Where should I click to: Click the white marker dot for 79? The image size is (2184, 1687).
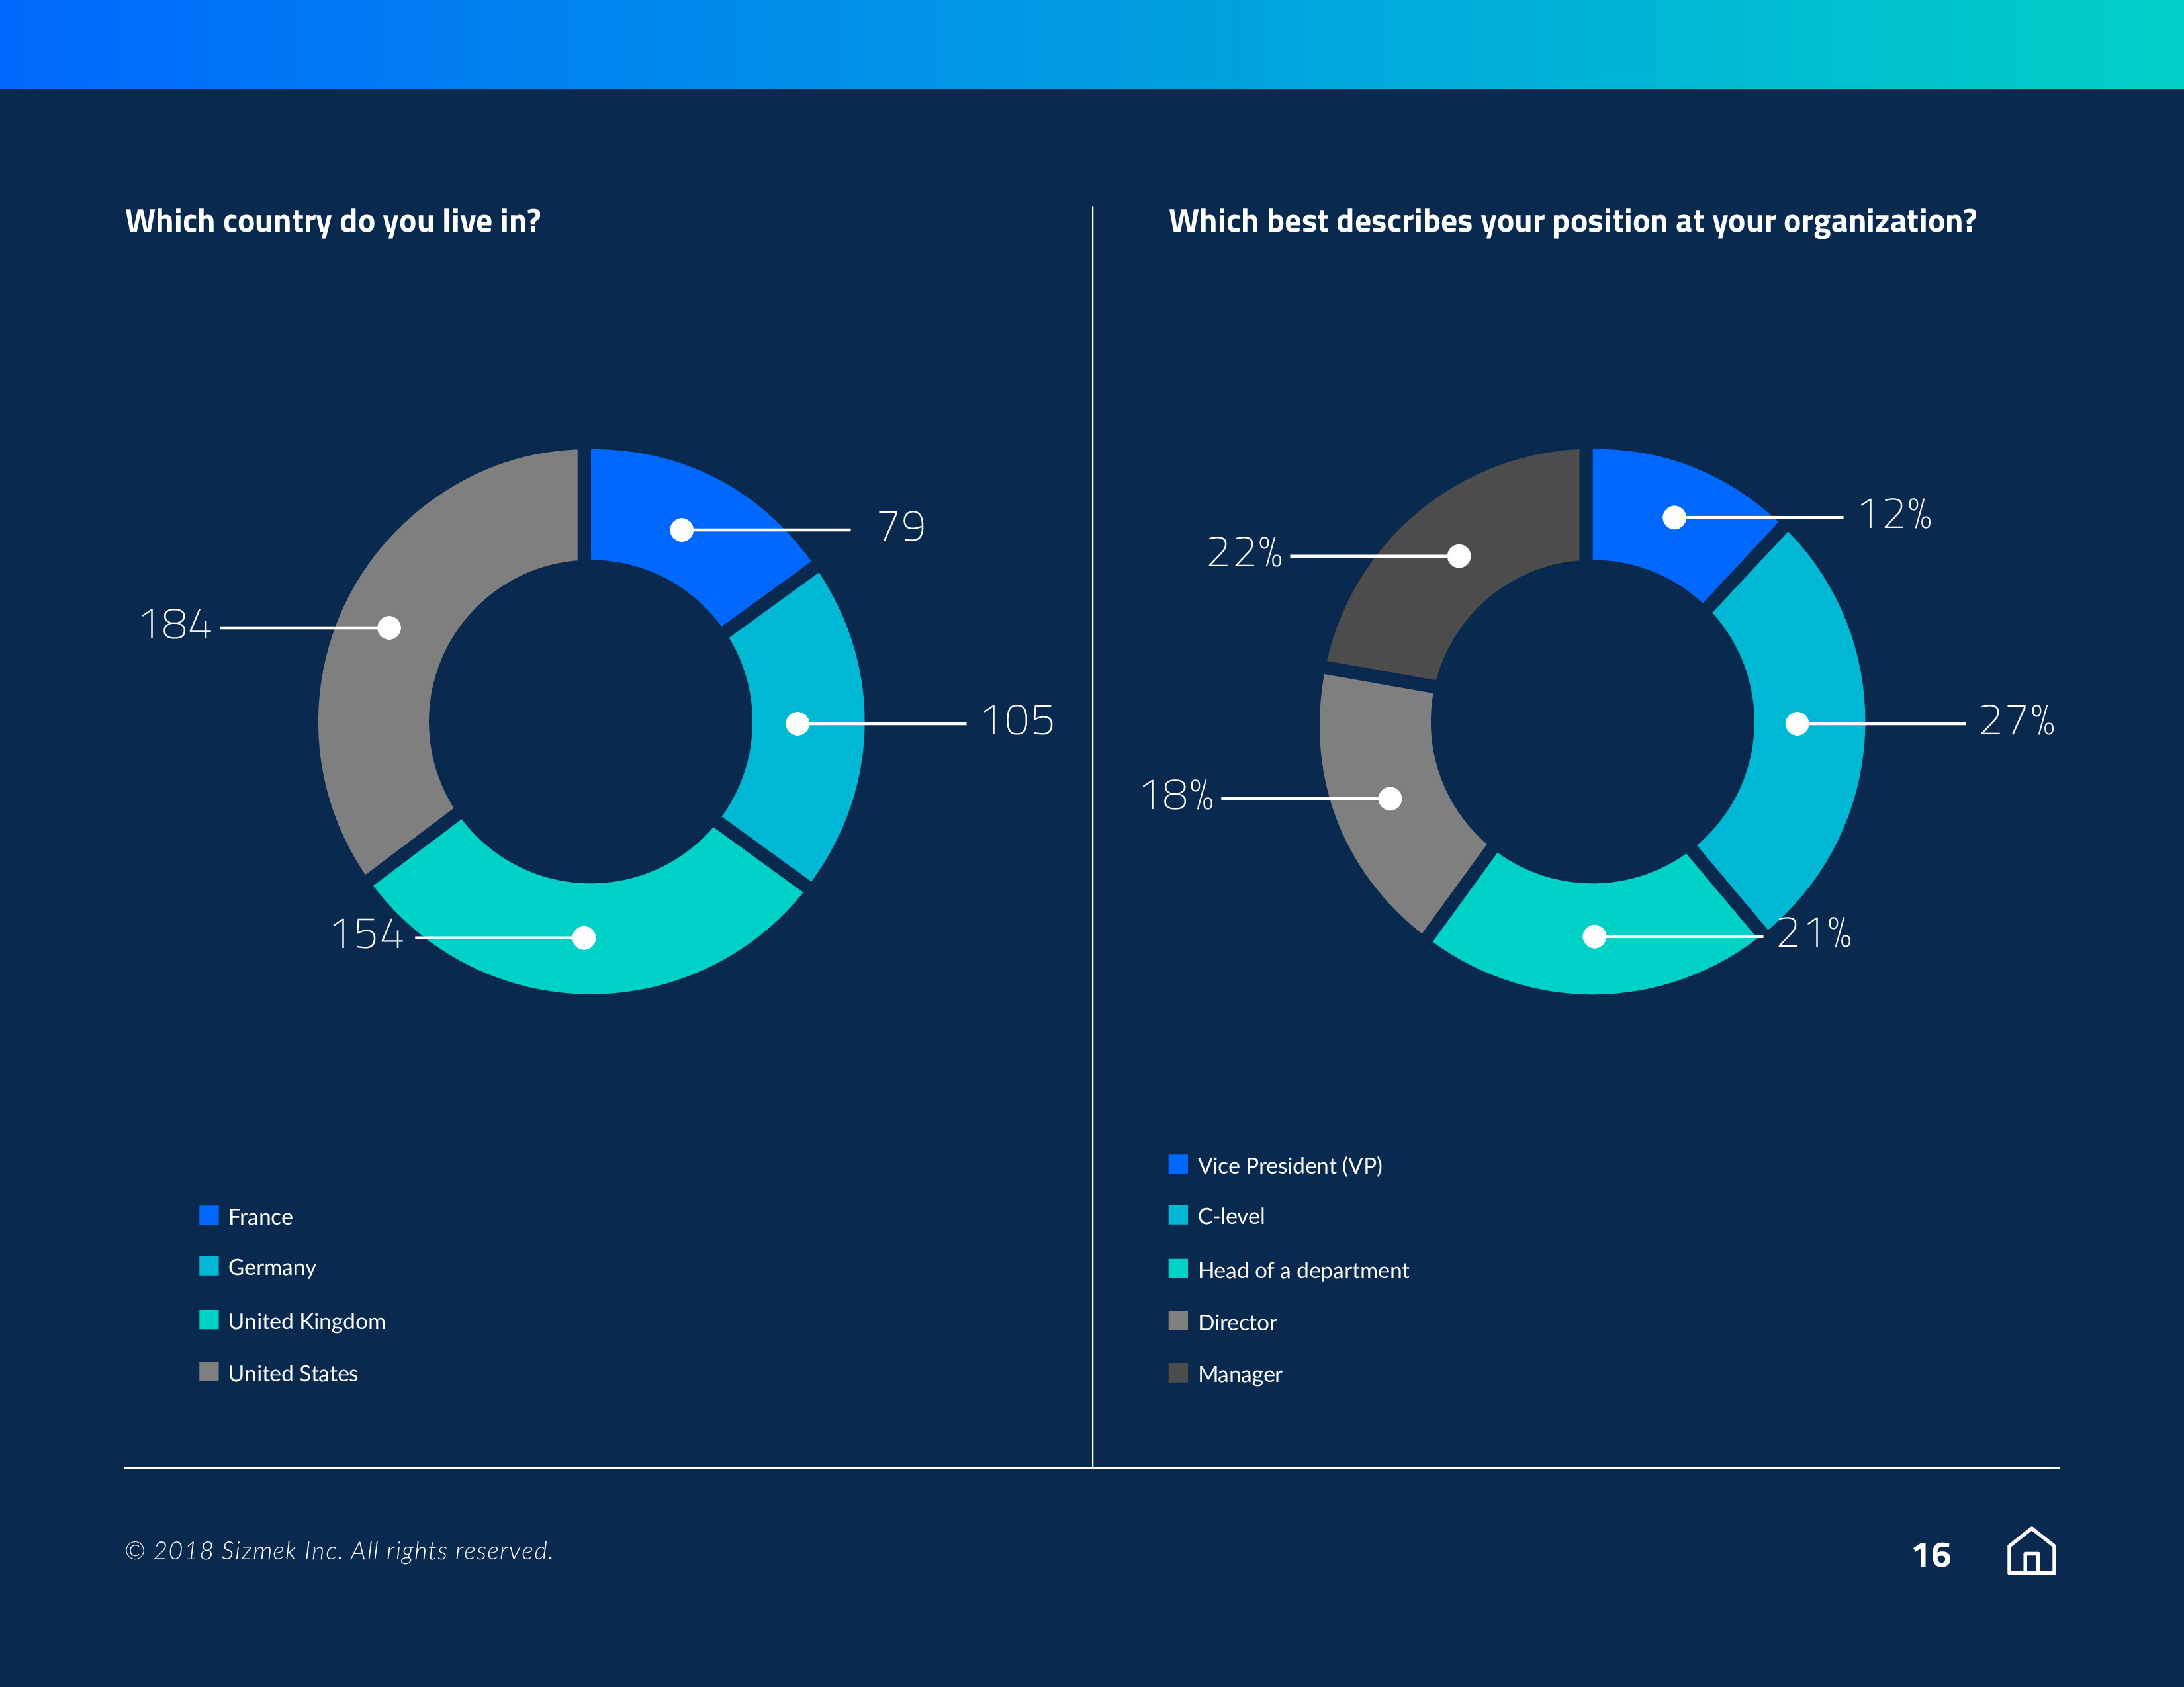682,530
